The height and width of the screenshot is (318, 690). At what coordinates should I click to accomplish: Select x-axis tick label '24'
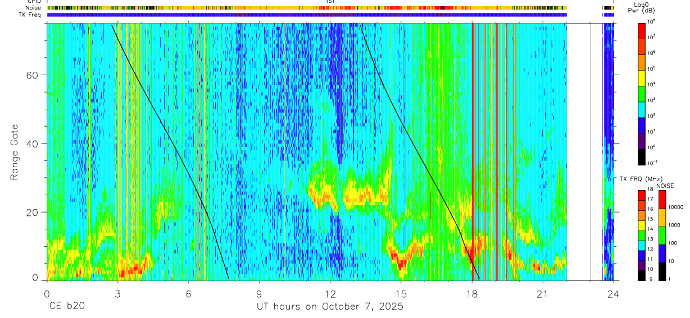(x=614, y=294)
